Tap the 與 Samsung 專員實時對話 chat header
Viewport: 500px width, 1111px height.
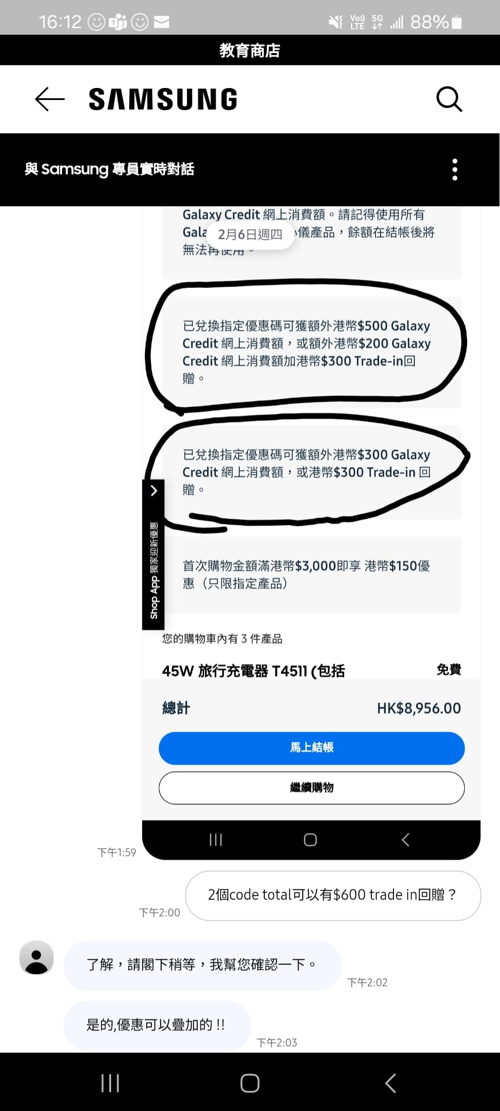coord(109,169)
